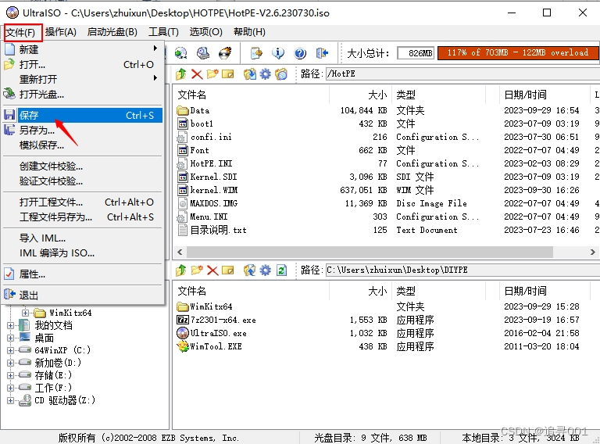The width and height of the screenshot is (600, 444).
Task: Click the gear icon in local pane toolbar
Action: [x=265, y=270]
